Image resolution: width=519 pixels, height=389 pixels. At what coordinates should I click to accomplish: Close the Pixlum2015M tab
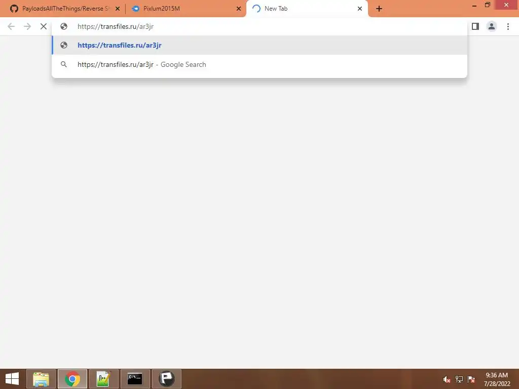pyautogui.click(x=239, y=9)
